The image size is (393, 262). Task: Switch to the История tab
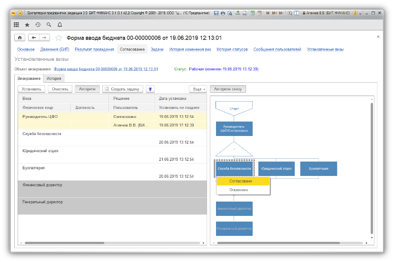(x=53, y=78)
